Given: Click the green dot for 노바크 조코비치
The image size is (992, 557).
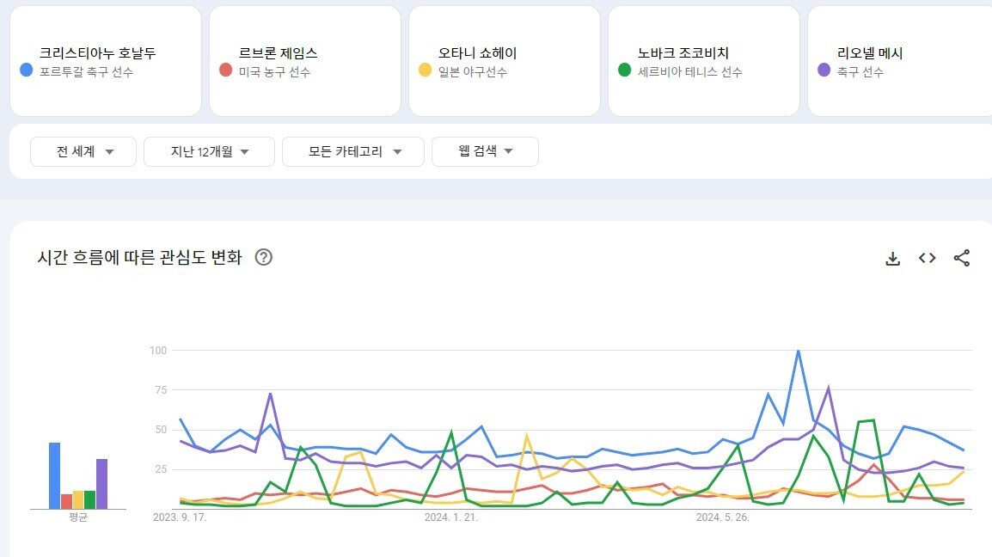Looking at the screenshot, I should [624, 70].
